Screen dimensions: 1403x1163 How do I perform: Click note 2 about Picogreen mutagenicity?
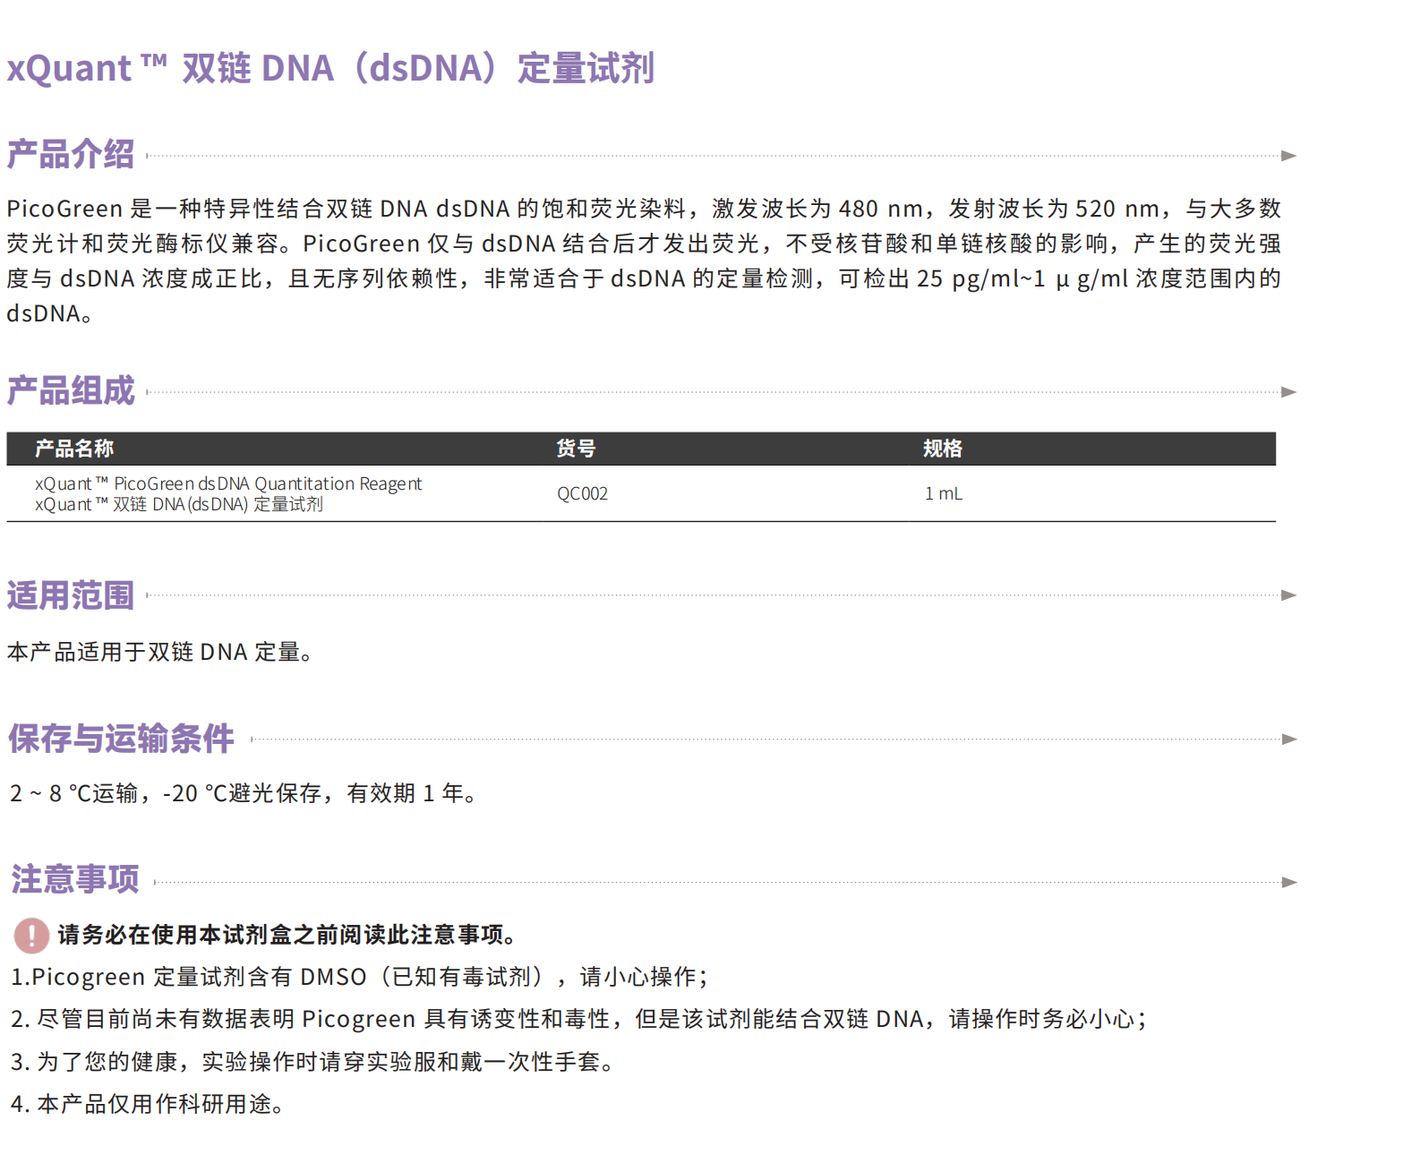tap(578, 1019)
